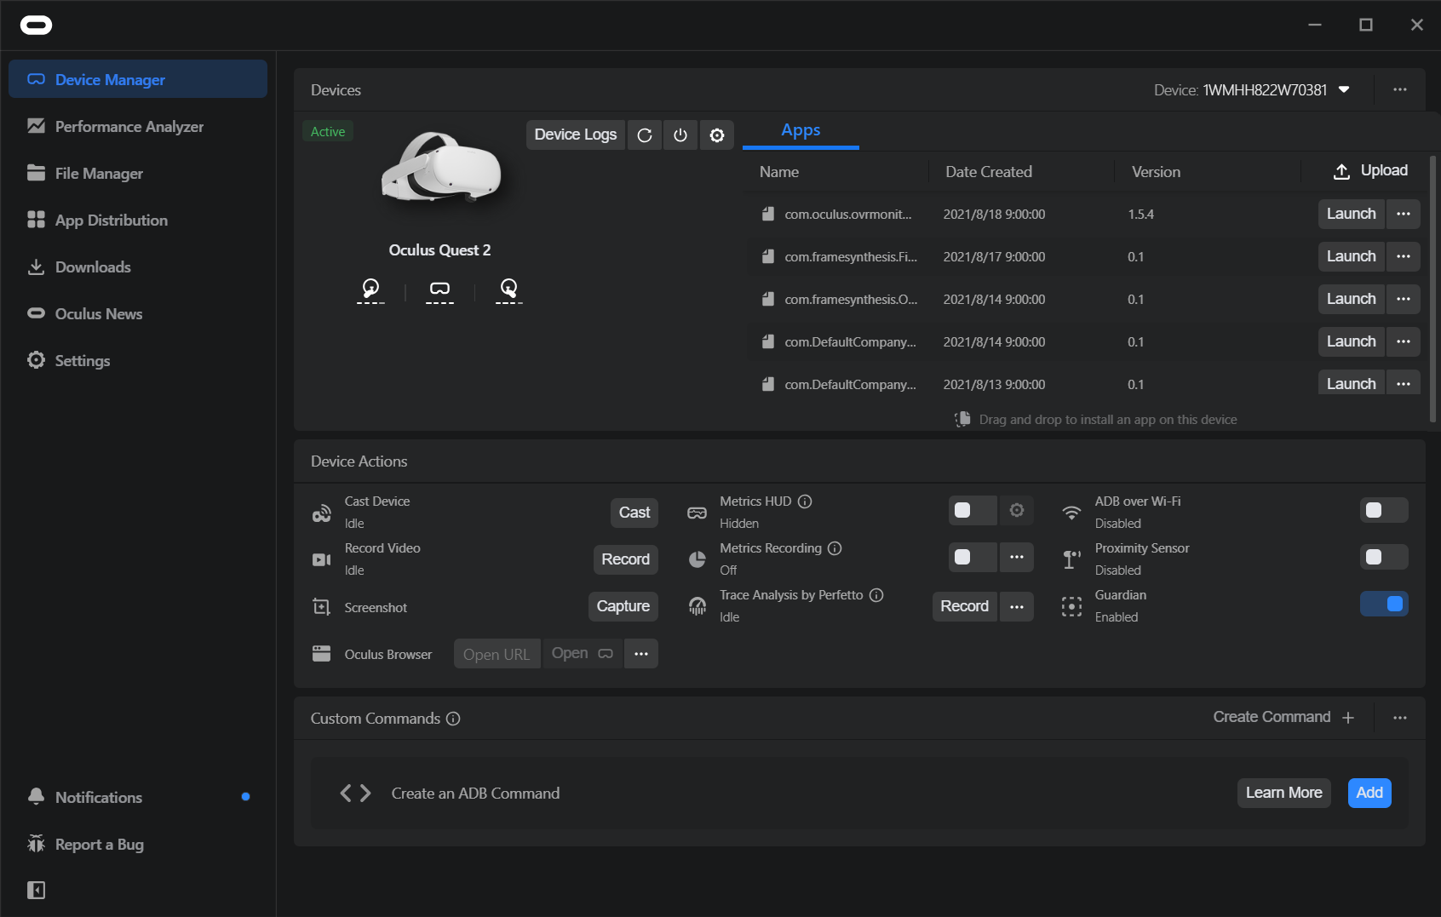The height and width of the screenshot is (917, 1441).
Task: Open device settings gear beside Device Logs
Action: 717,135
